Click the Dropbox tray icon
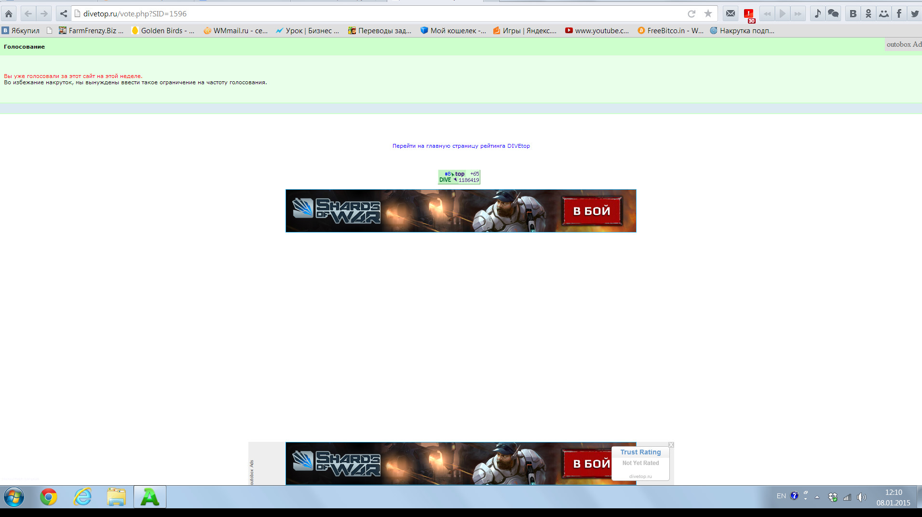The height and width of the screenshot is (517, 922). pos(832,497)
